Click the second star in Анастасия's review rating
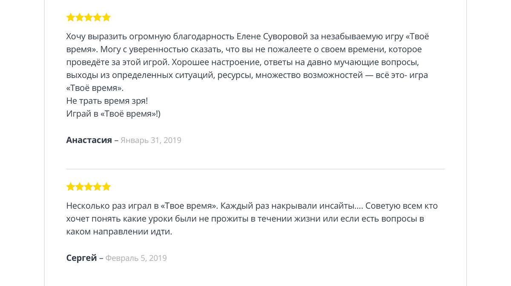The image size is (511, 286). click(80, 17)
